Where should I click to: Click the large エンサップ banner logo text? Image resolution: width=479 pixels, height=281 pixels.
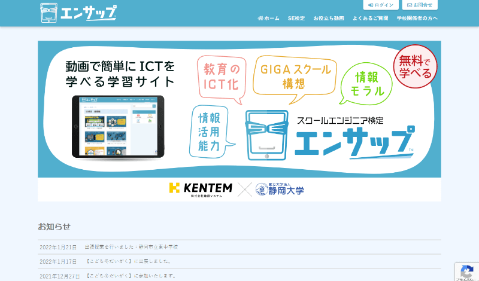(354, 142)
